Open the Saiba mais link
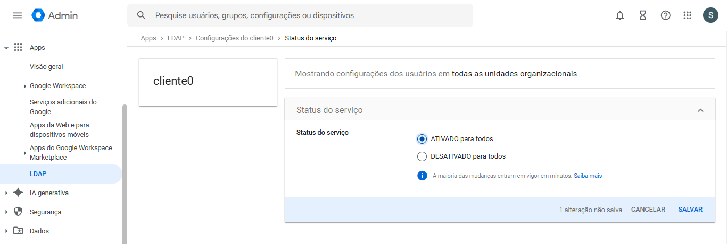727x244 pixels. coord(588,176)
